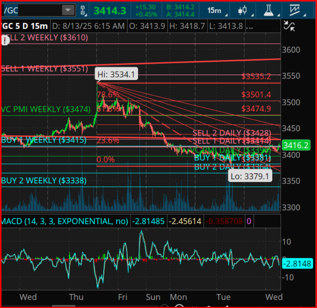Select BUY 2 WEEKLY ($3338) label
This screenshot has height=308, width=317.
(44, 180)
